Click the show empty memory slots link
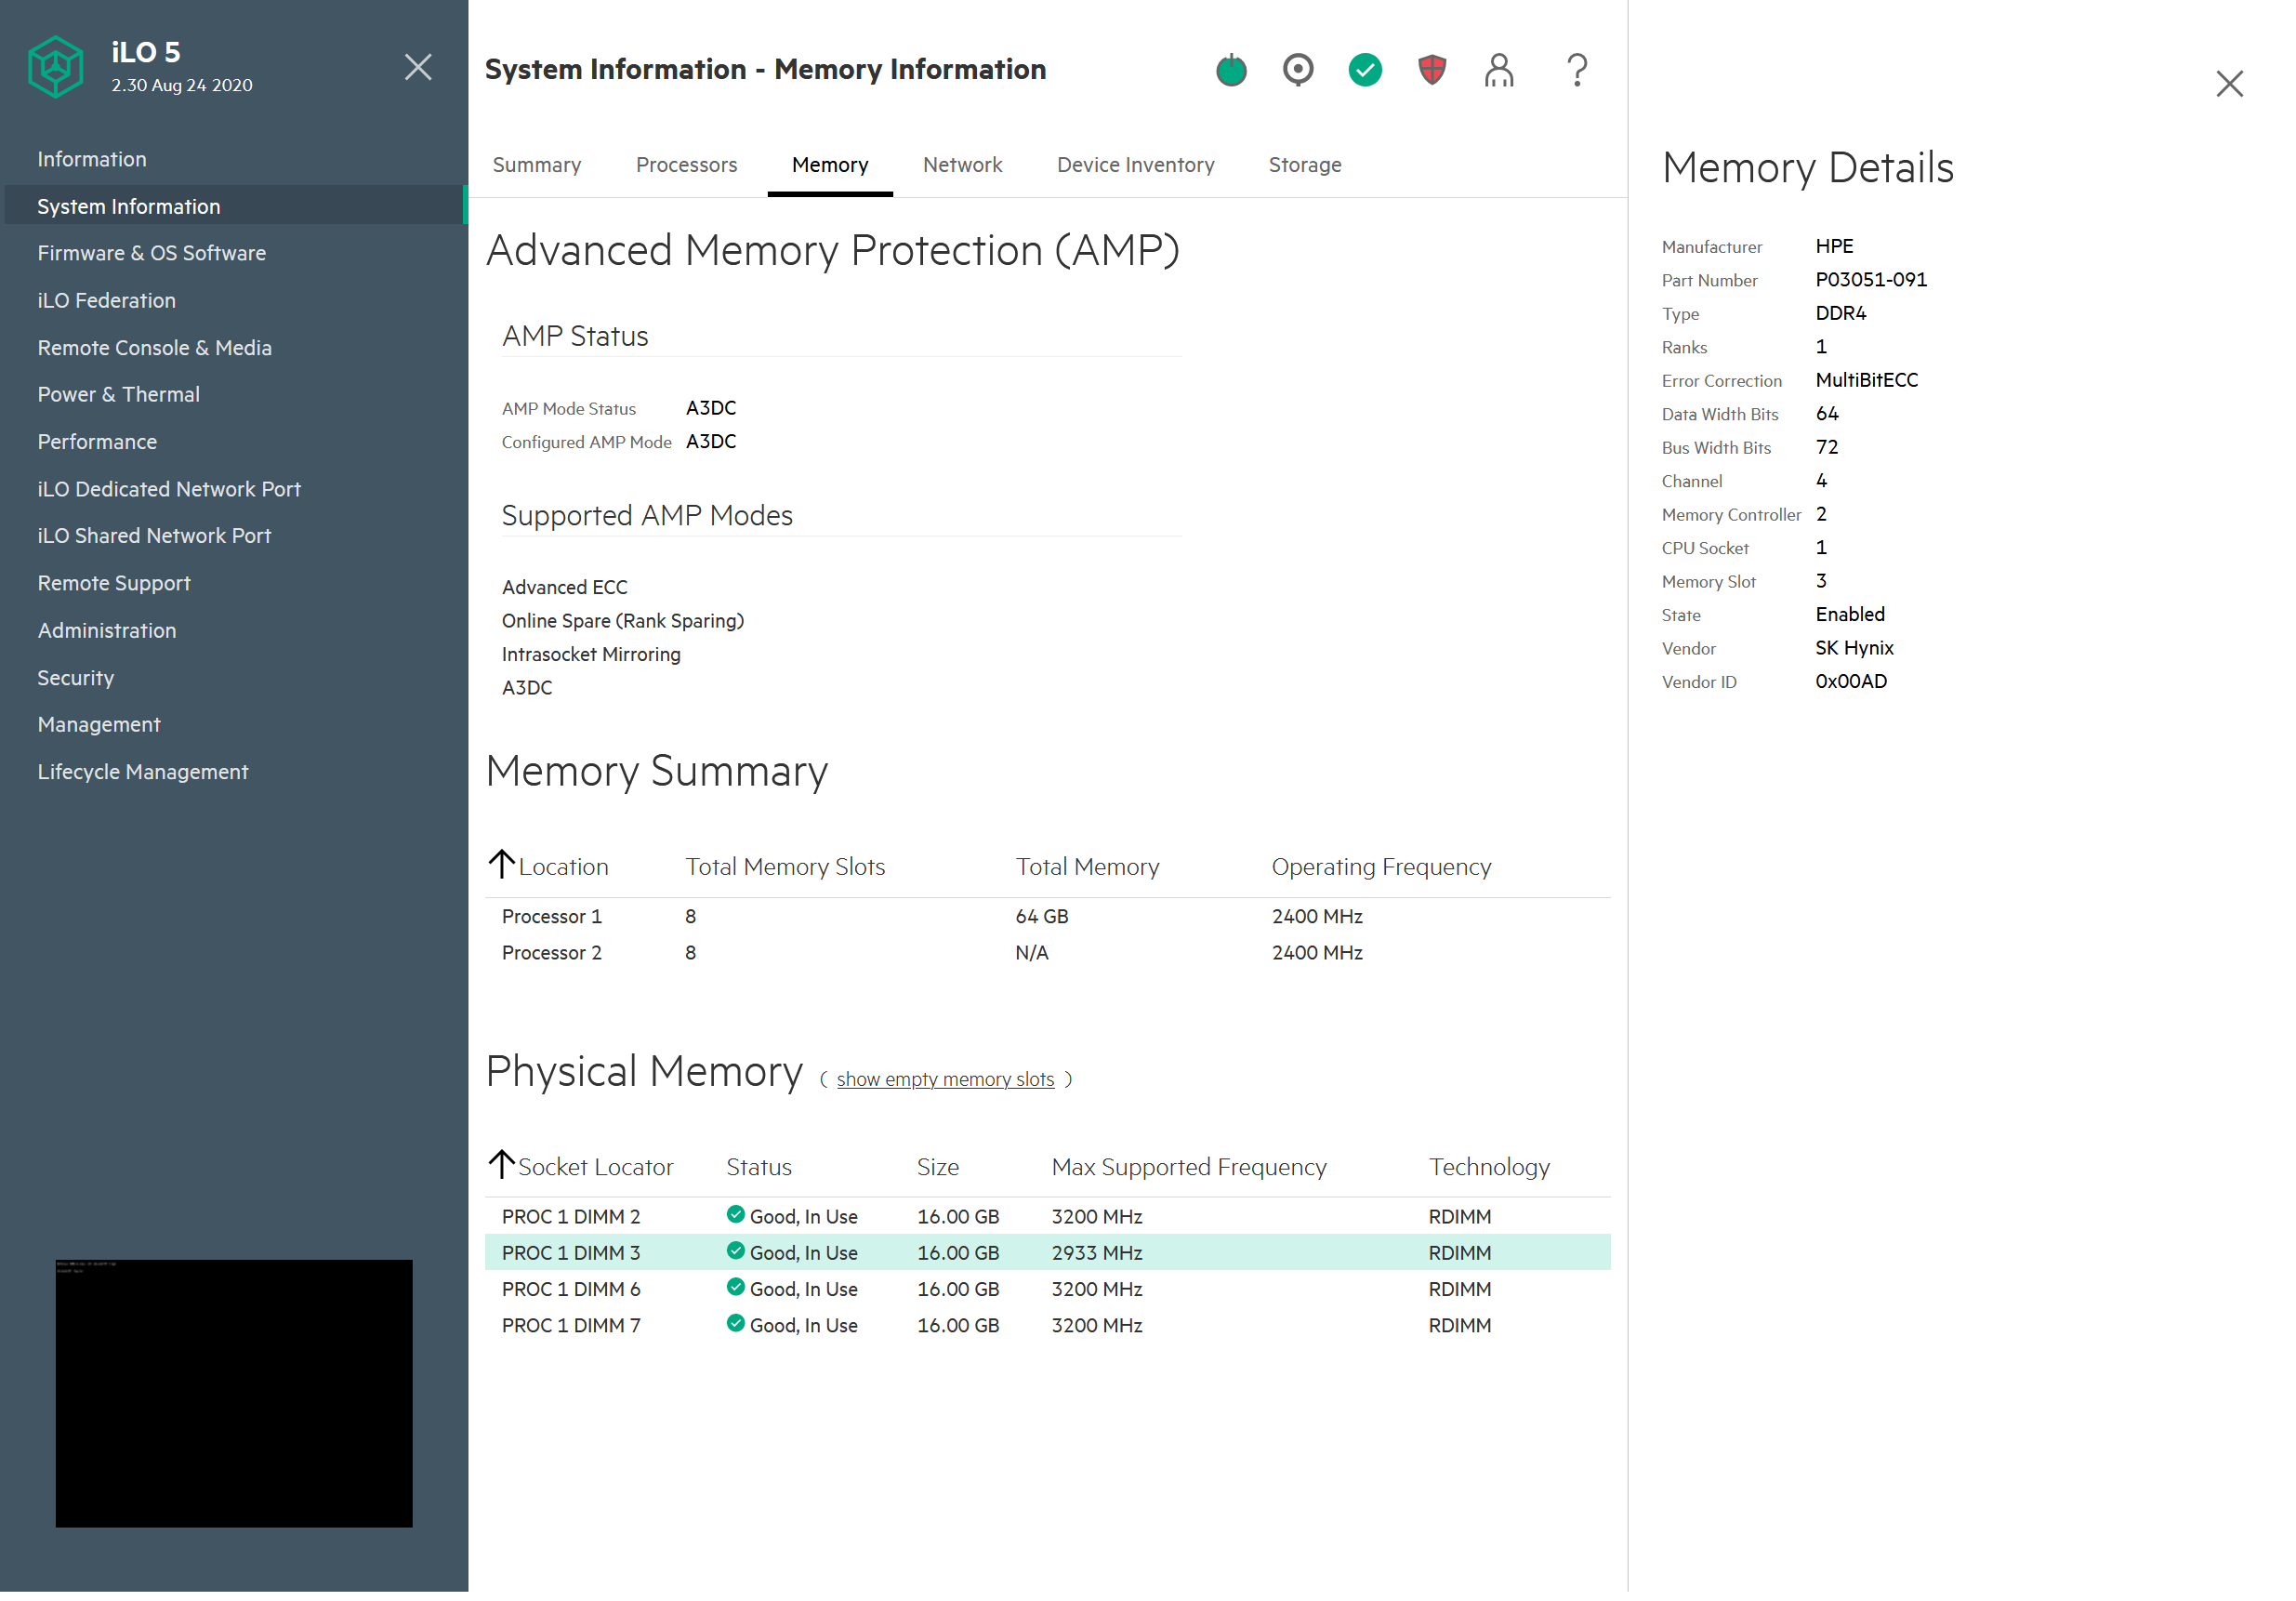 click(945, 1079)
